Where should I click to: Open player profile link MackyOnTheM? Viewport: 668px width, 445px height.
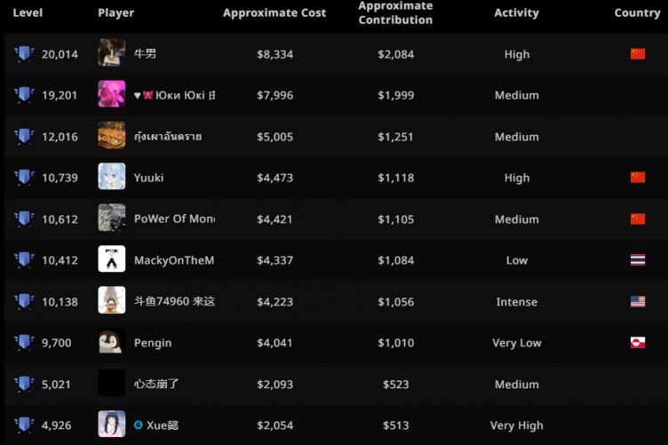174,260
